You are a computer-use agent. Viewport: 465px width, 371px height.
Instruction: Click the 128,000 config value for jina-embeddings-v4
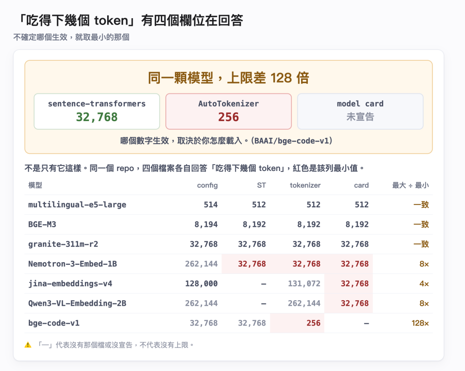click(x=201, y=283)
